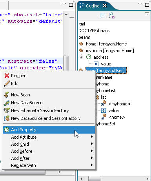Click the DataSource and SessionFactory icon
Viewport: 151px width, 181px height.
(7, 118)
